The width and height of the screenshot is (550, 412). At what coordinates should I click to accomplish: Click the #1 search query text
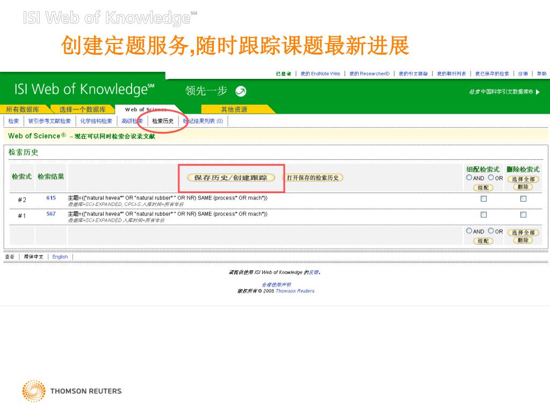[x=168, y=214]
